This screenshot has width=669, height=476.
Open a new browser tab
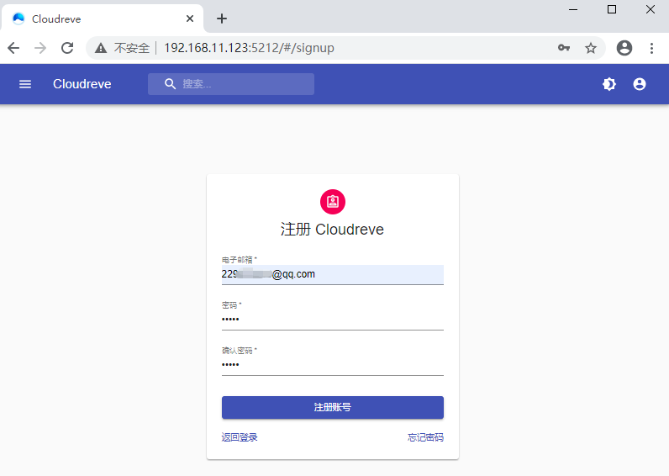click(221, 19)
